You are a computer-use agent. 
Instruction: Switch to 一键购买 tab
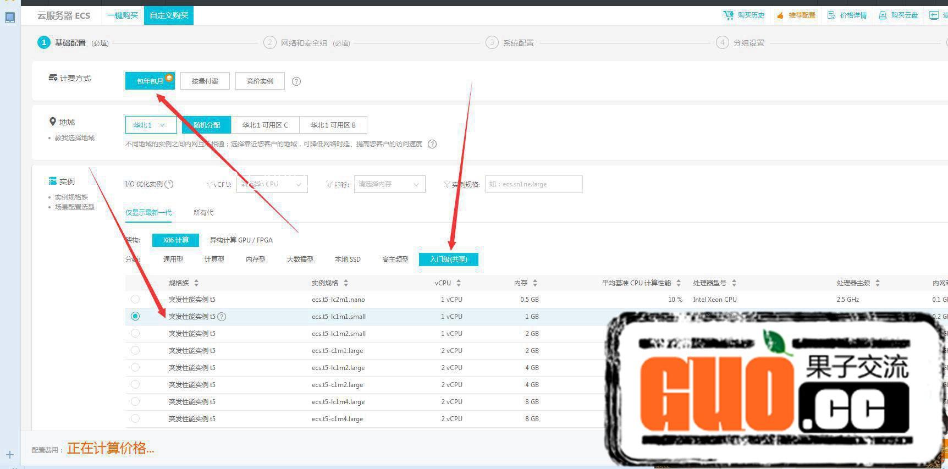pyautogui.click(x=123, y=15)
